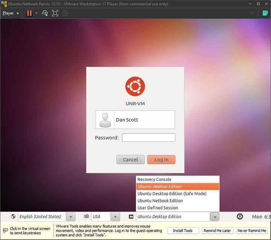Send Ctrl+Alt+Del to the virtual machine

coord(45,13)
